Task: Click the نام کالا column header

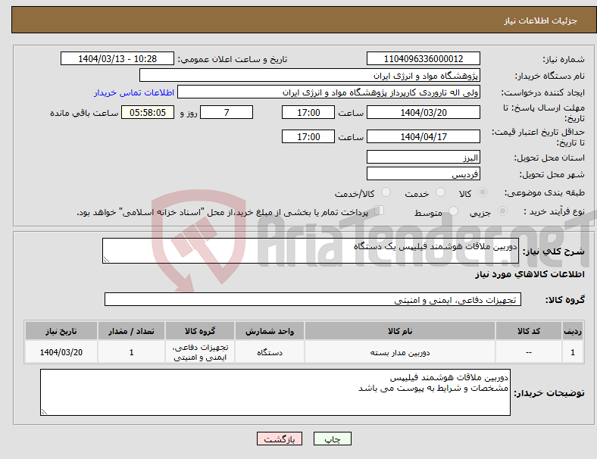Action: click(x=400, y=331)
